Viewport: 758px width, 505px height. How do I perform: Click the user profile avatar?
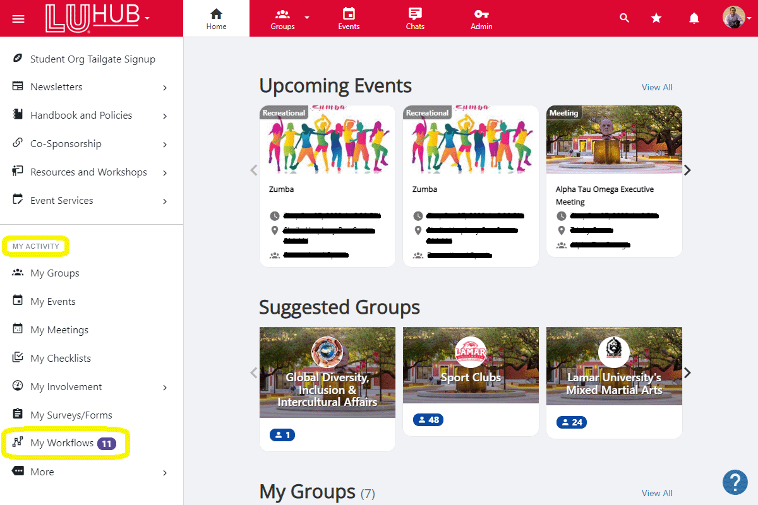click(733, 18)
